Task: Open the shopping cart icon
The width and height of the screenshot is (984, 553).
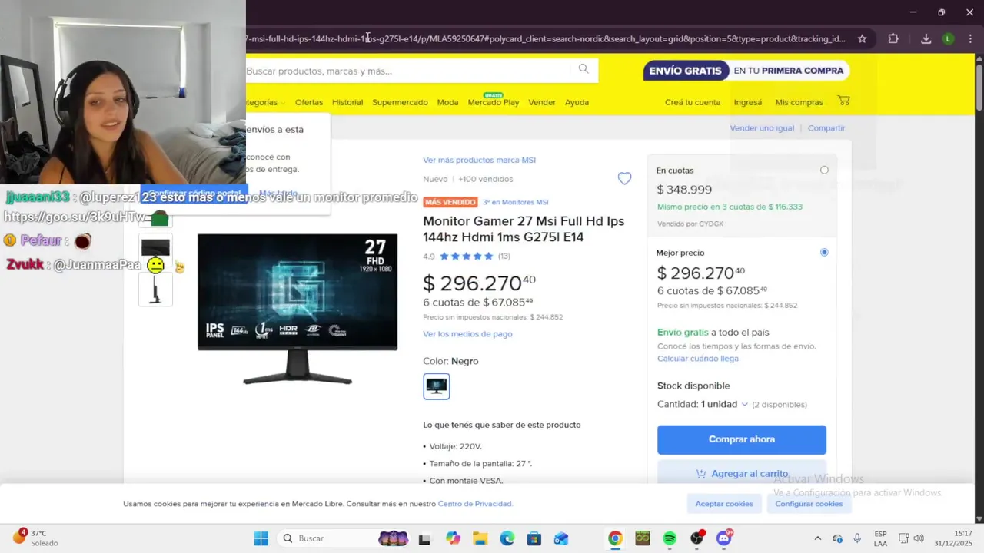Action: point(843,101)
